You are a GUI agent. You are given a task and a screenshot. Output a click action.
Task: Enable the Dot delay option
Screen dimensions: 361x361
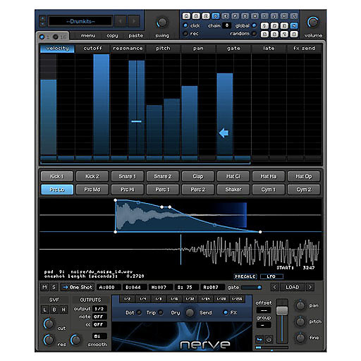(139, 312)
